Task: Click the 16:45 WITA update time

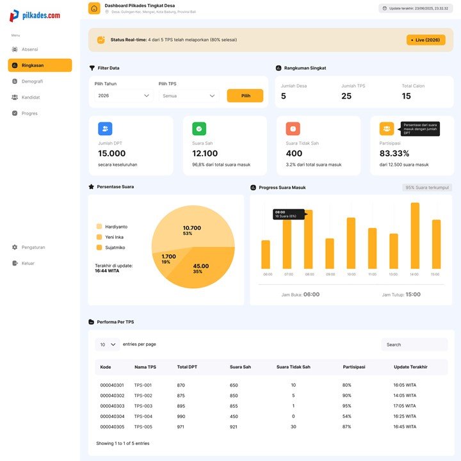Action: pos(405,426)
